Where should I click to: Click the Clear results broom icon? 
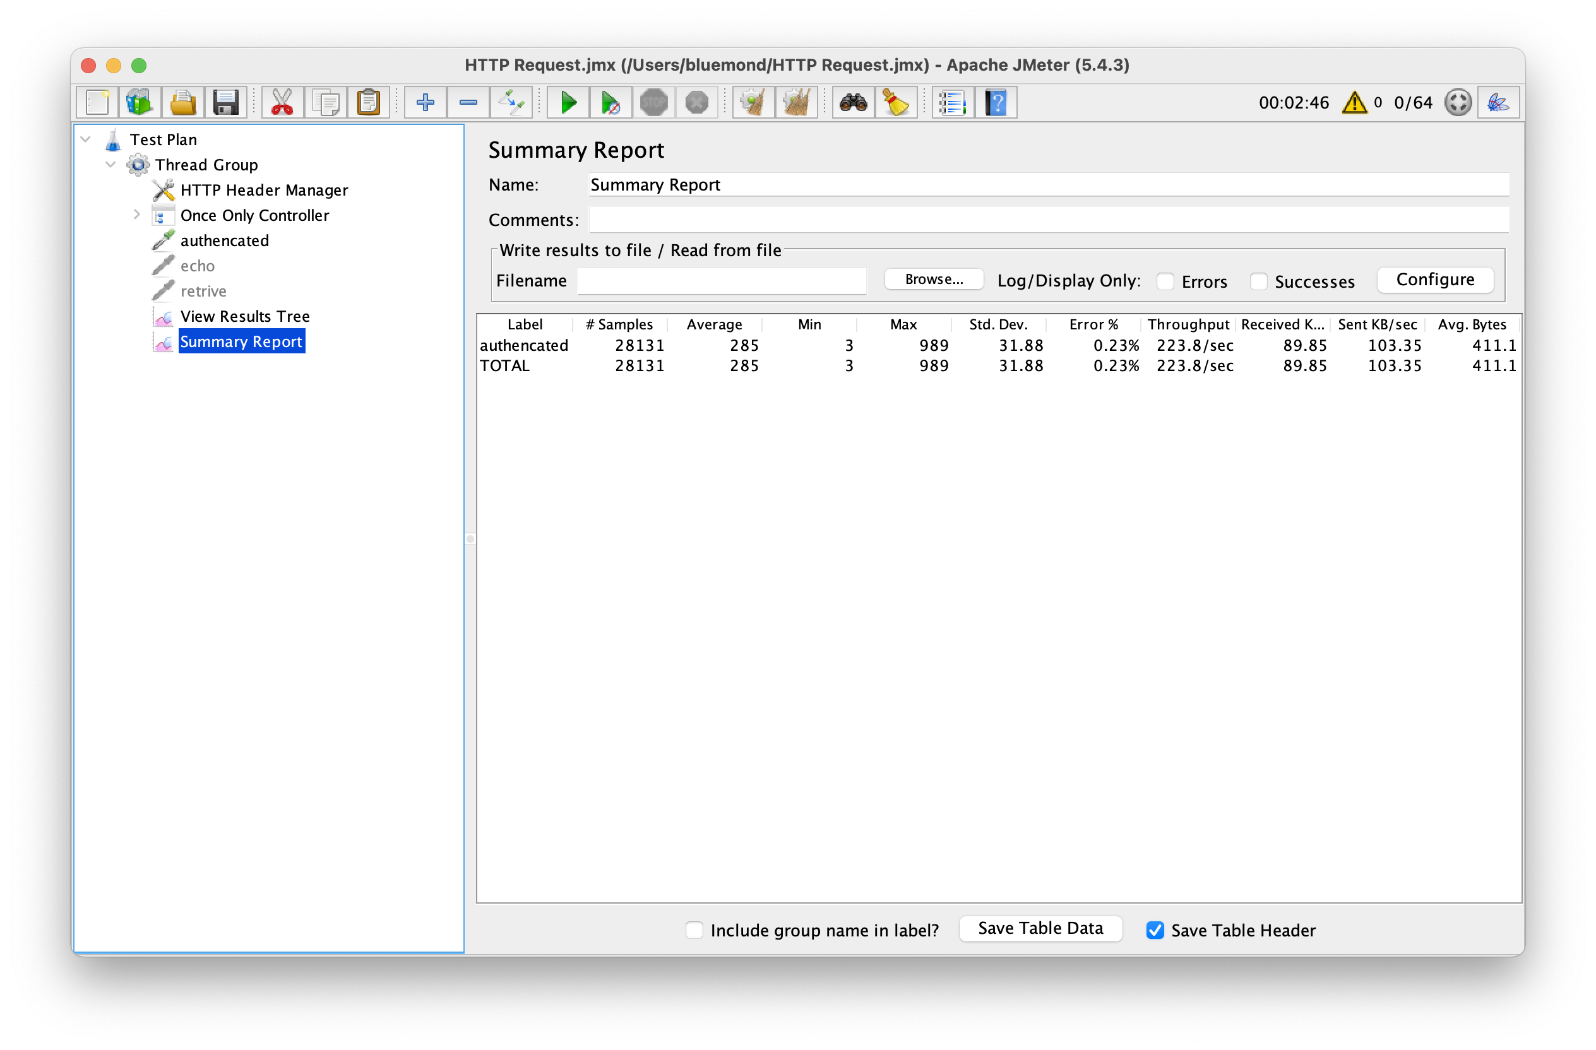tap(754, 102)
